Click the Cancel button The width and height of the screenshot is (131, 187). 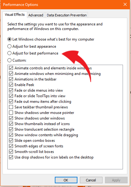tap(91, 180)
